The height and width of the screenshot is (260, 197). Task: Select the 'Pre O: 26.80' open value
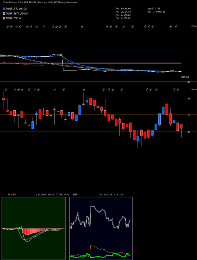(123, 9)
